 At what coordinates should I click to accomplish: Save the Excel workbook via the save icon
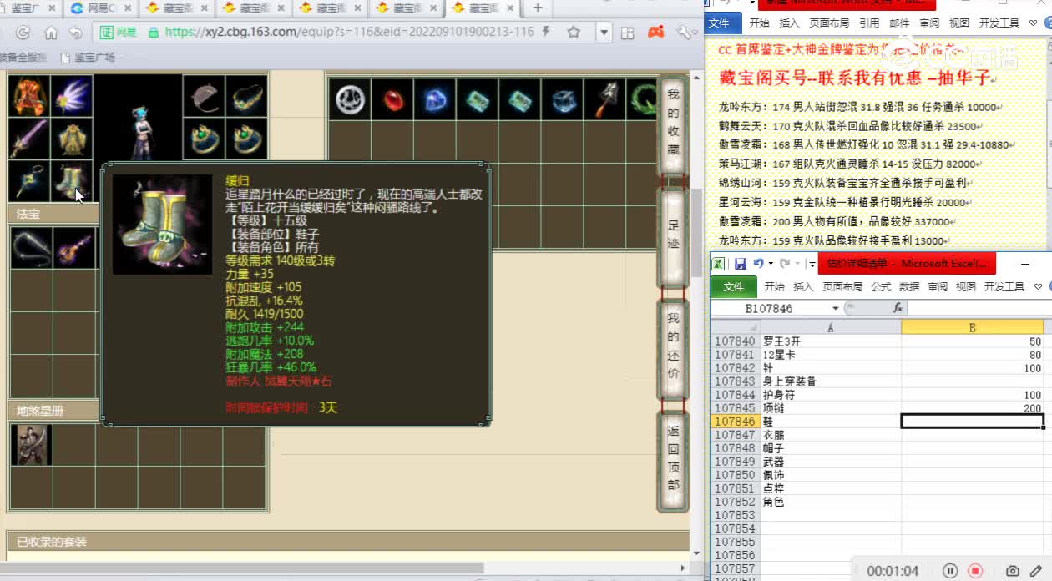pos(740,264)
